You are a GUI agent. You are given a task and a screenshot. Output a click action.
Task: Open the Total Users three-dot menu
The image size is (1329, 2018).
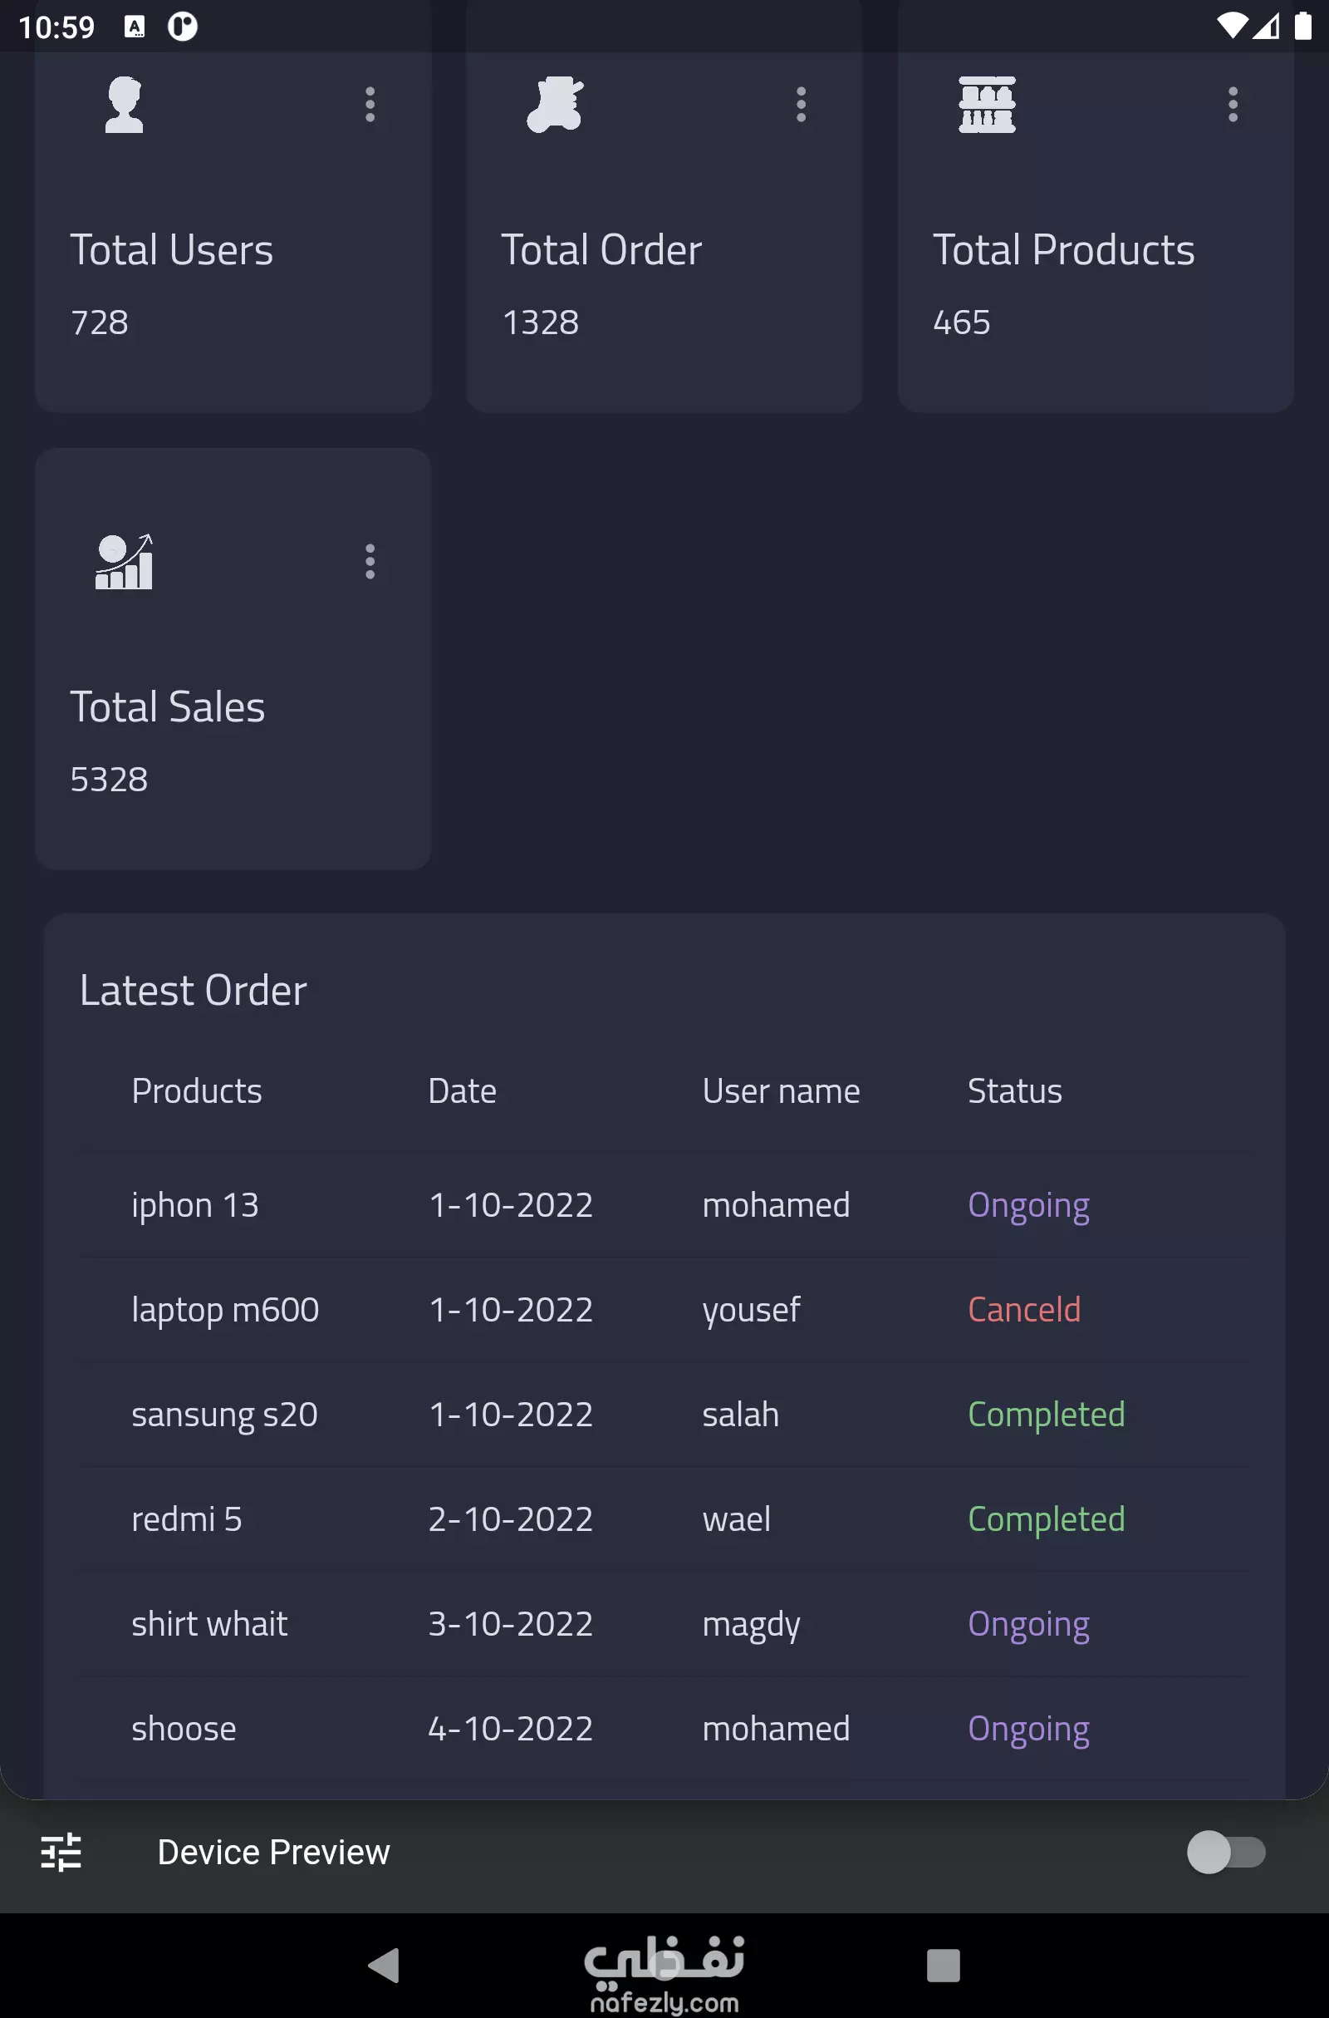(370, 104)
